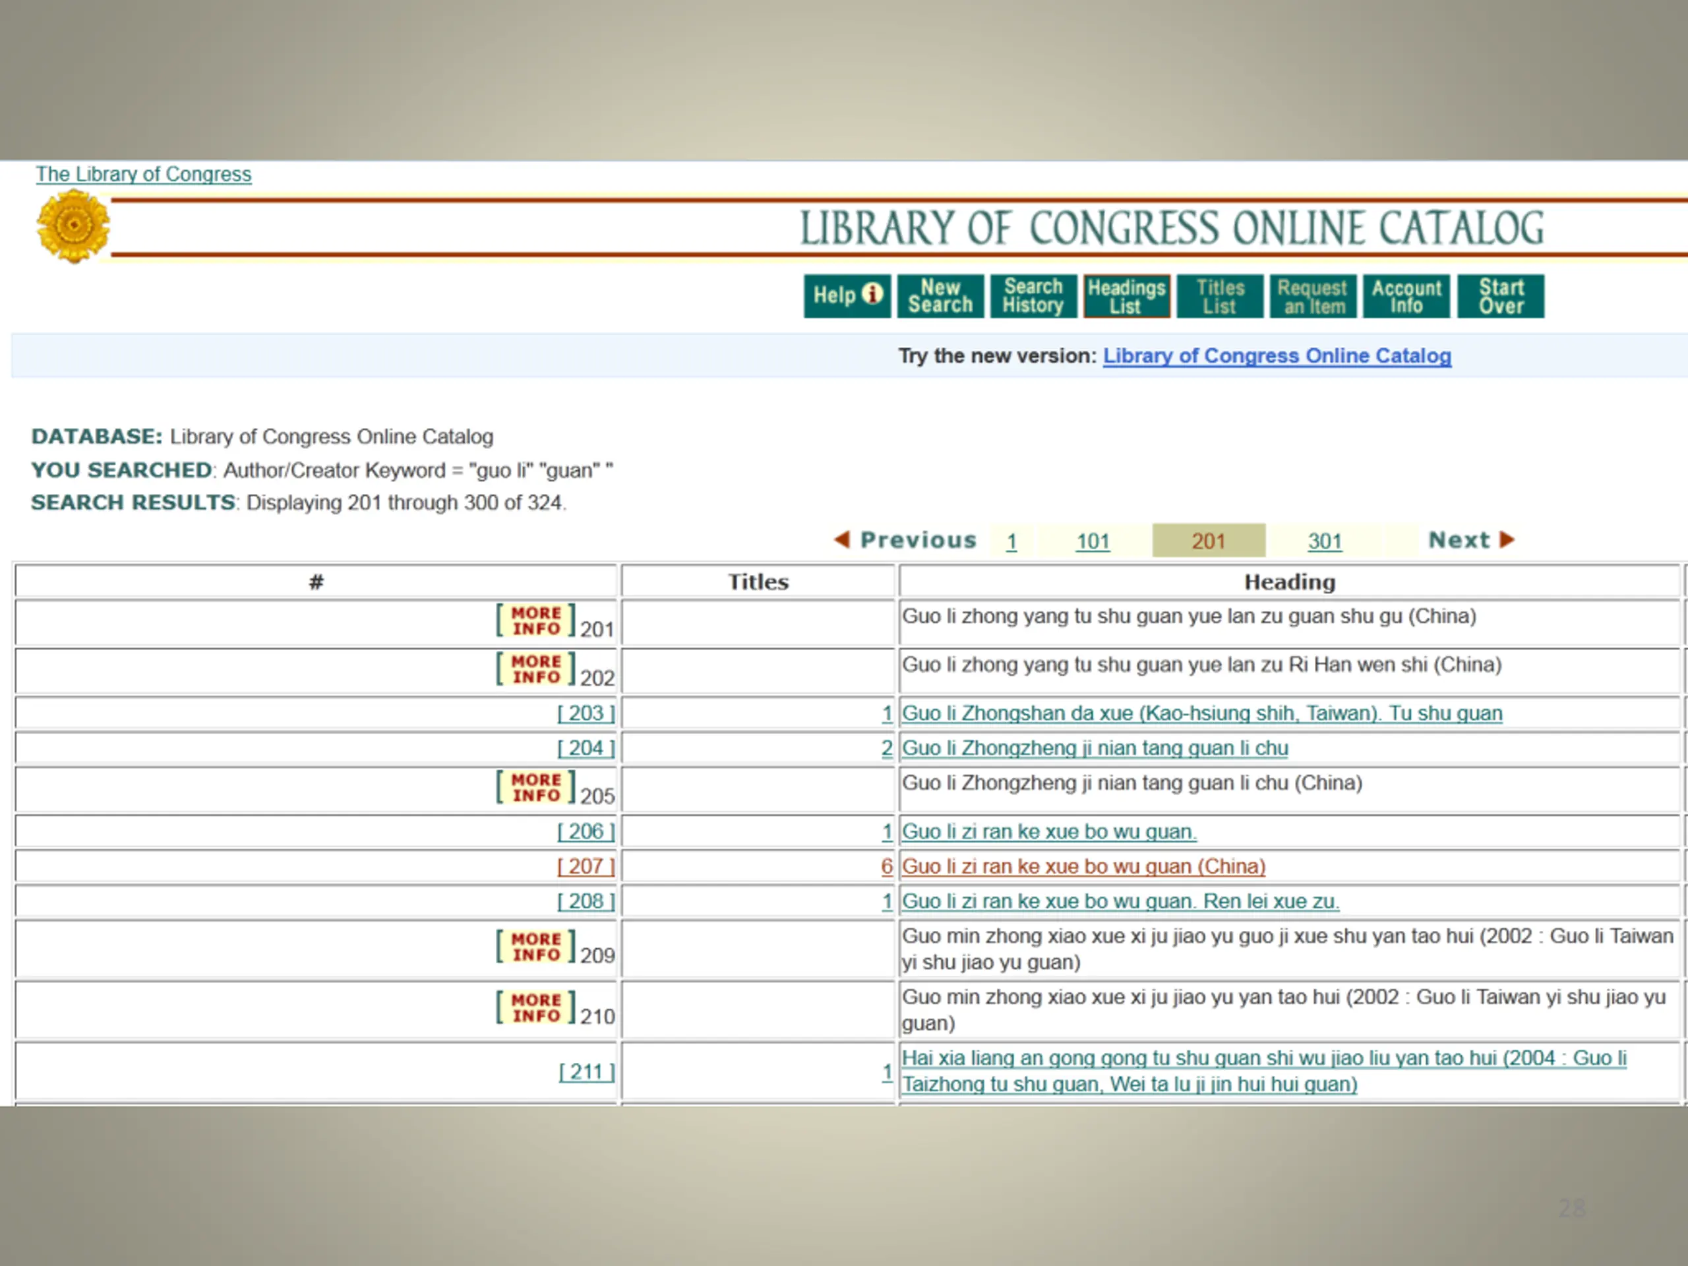1688x1266 pixels.
Task: Click the YOU SEARCHED query text
Action: [418, 470]
